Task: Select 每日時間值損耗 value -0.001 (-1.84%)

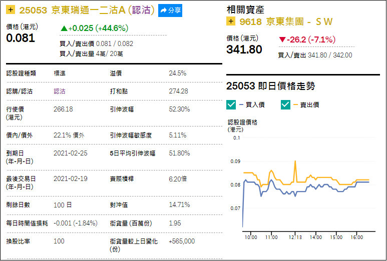Action: [76, 223]
